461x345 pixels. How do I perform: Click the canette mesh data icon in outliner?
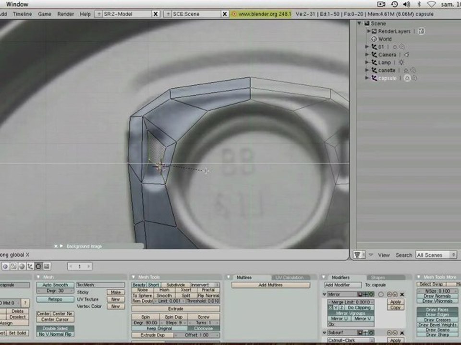pyautogui.click(x=406, y=70)
